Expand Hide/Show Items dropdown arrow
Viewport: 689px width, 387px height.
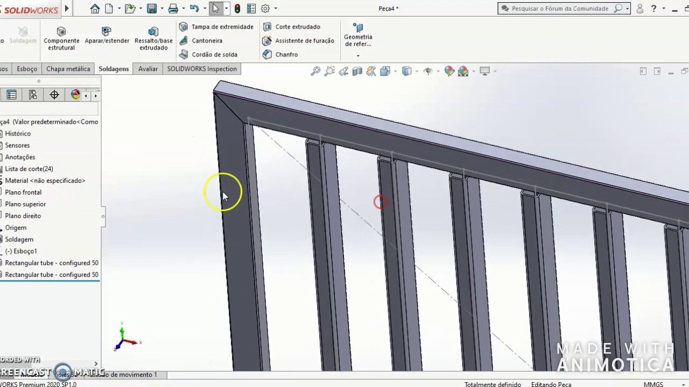click(438, 71)
